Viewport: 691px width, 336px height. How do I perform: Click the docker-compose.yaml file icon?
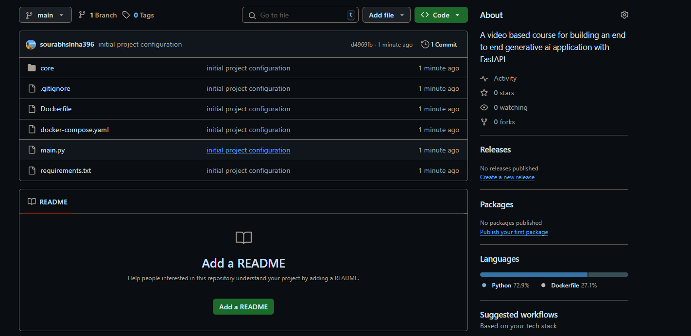[x=32, y=130]
